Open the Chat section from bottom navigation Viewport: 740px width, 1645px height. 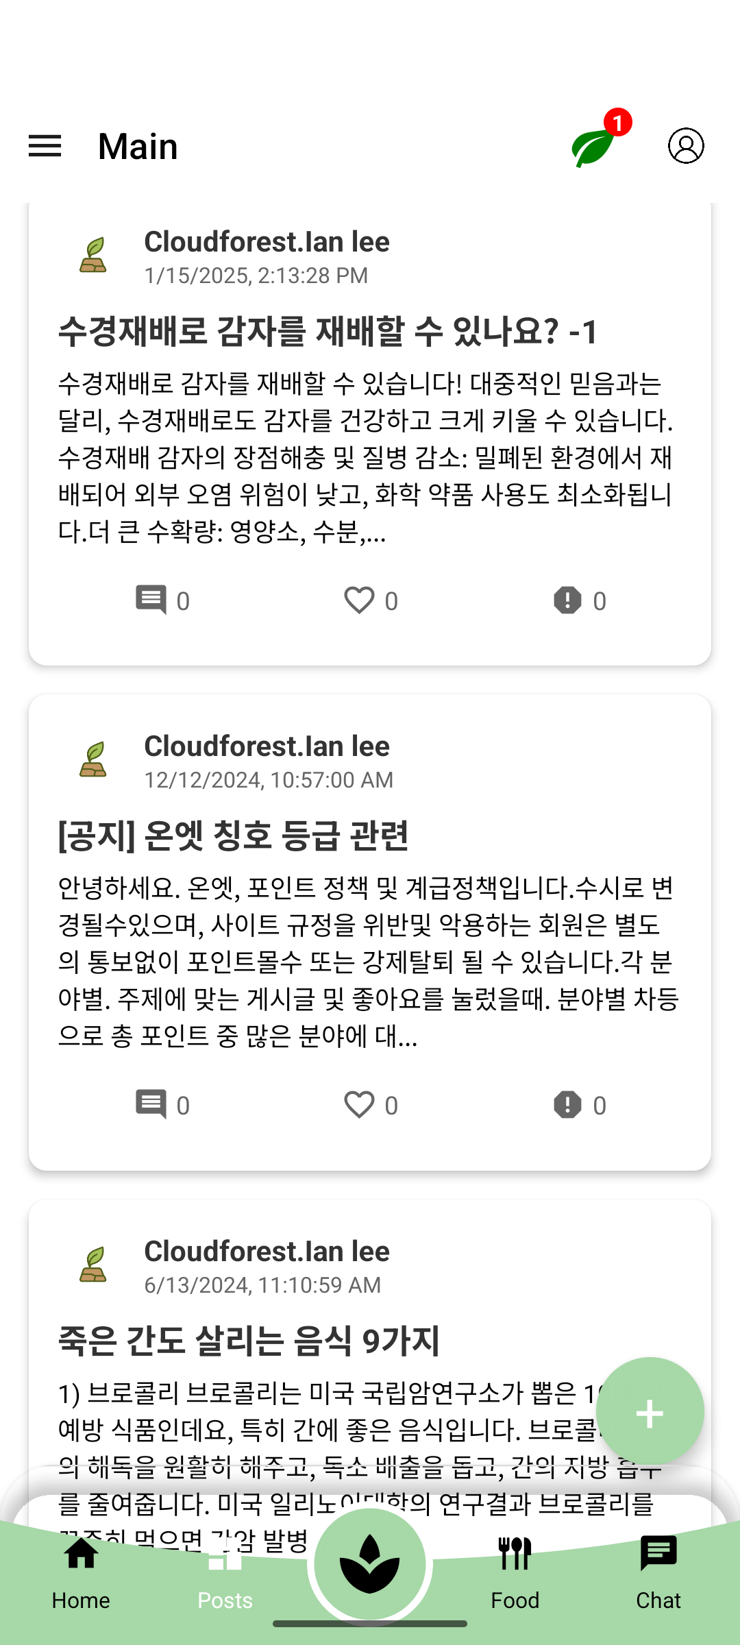[x=658, y=1576]
